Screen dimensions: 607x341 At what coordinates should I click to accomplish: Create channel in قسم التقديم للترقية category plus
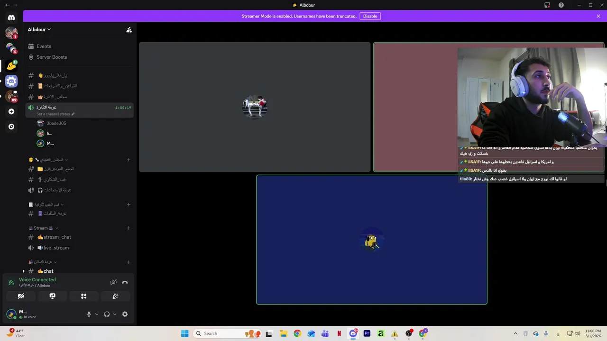coord(129,205)
